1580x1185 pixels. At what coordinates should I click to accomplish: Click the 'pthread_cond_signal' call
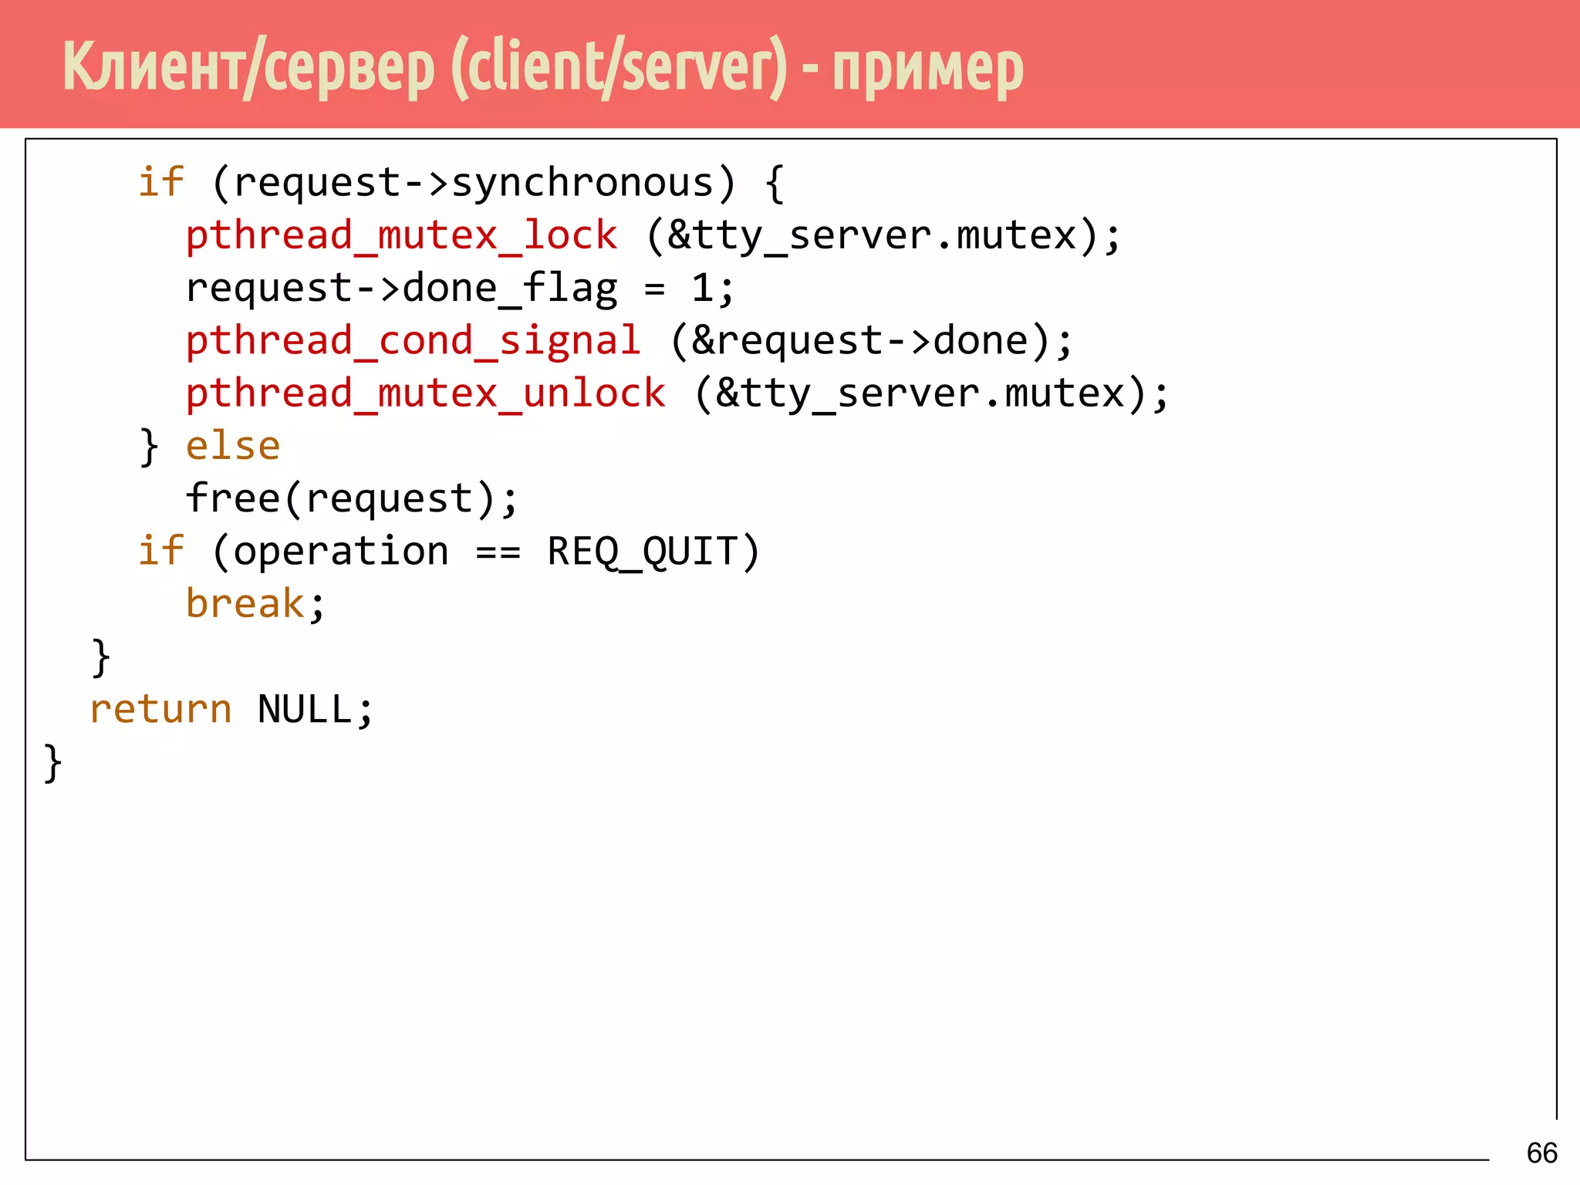(414, 342)
